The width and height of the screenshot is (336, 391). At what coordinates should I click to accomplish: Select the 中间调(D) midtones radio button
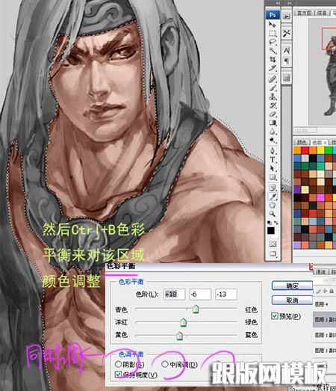(x=164, y=364)
